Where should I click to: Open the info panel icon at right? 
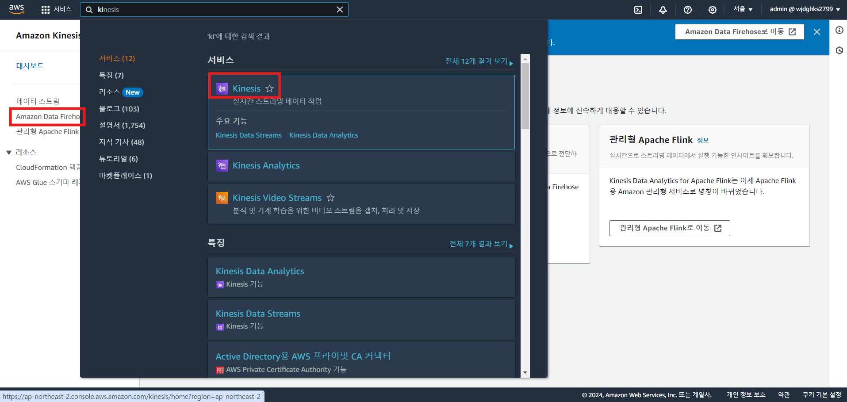click(839, 30)
